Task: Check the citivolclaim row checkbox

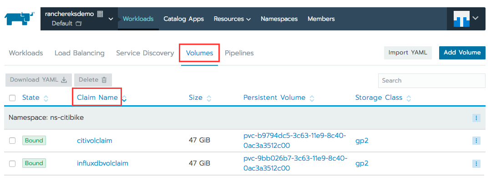Action: point(12,141)
